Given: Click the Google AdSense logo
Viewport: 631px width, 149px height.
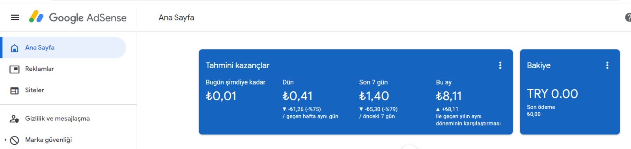Looking at the screenshot, I should click(78, 17).
